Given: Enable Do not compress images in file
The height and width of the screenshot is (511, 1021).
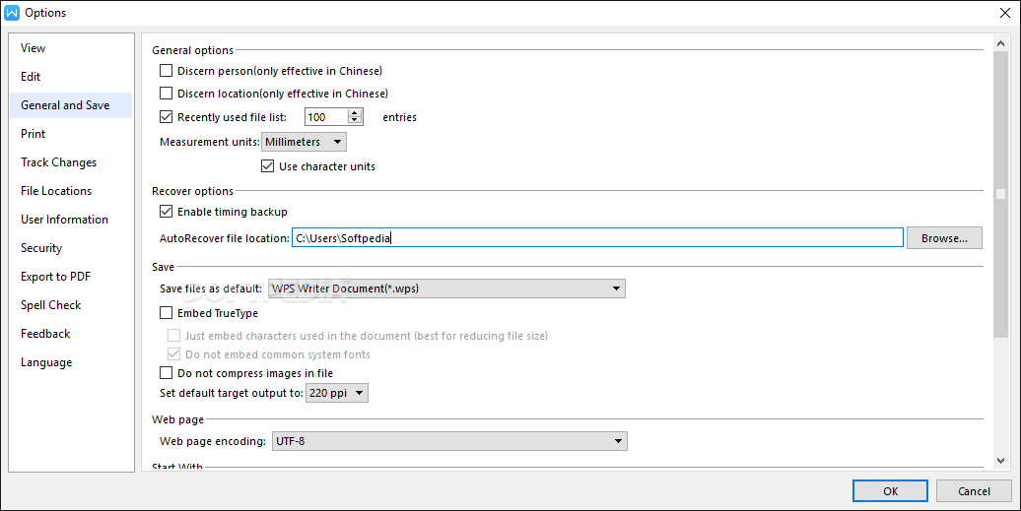Looking at the screenshot, I should point(166,373).
